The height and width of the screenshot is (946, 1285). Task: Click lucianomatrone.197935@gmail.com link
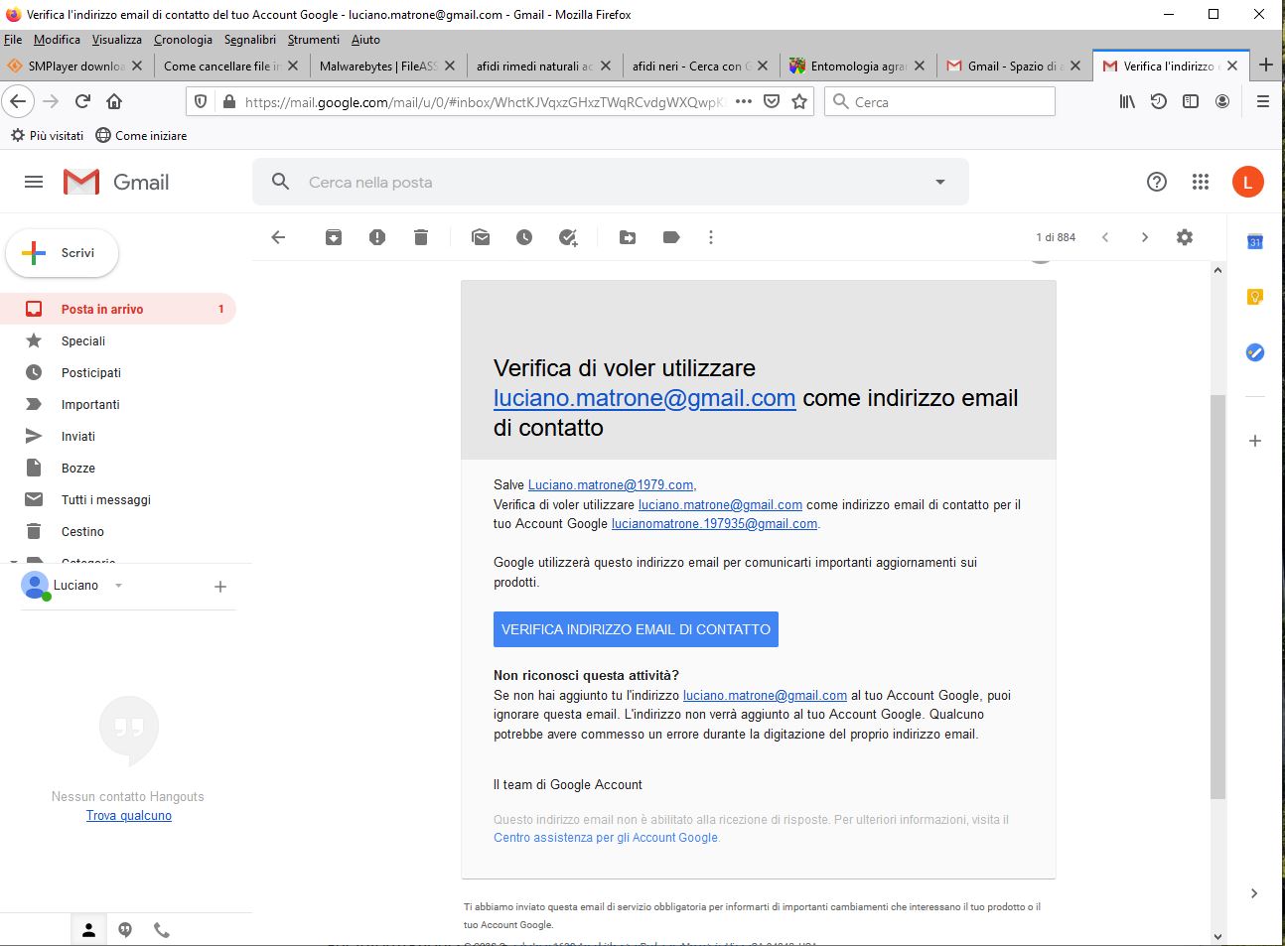point(714,524)
